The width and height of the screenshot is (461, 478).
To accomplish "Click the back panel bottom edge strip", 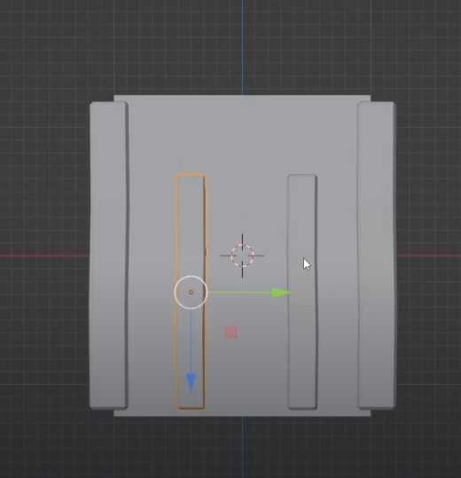I will click(242, 413).
